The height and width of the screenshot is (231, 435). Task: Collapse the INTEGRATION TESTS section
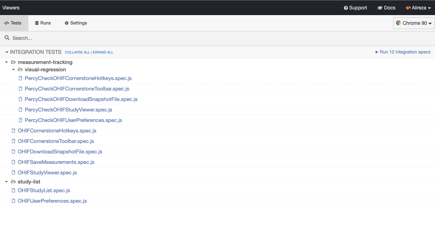click(7, 52)
